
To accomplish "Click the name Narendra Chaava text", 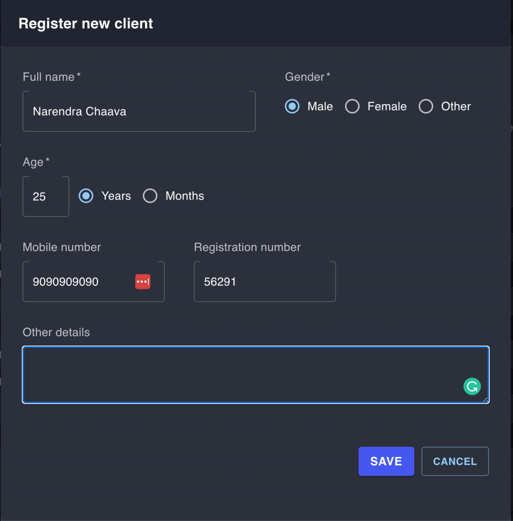I will click(80, 111).
